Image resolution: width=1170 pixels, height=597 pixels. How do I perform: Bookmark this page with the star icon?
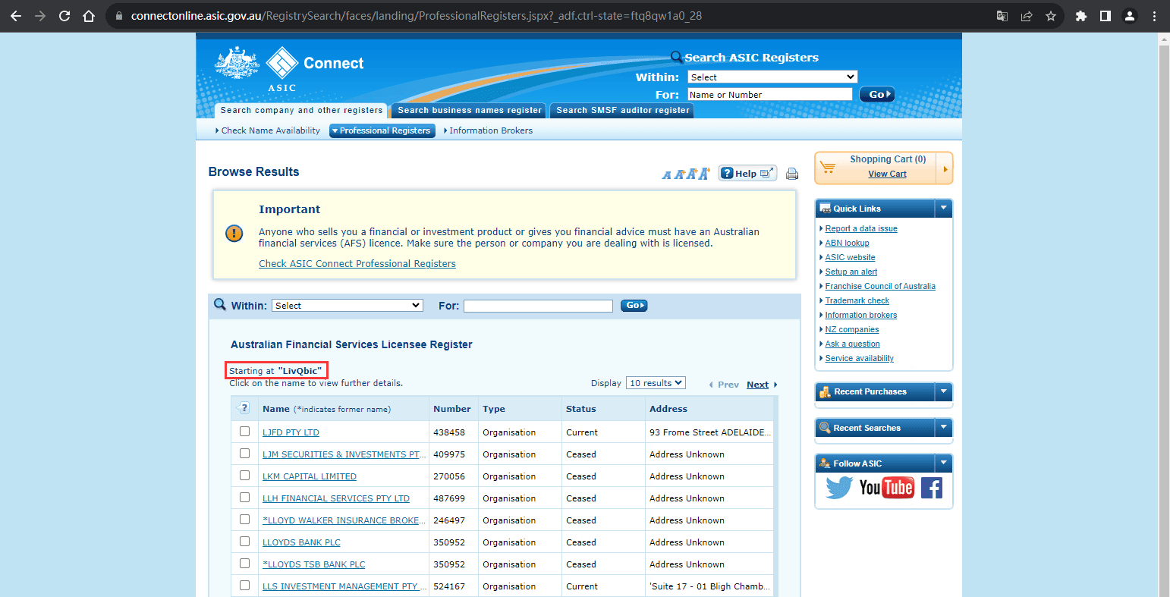(x=1051, y=16)
